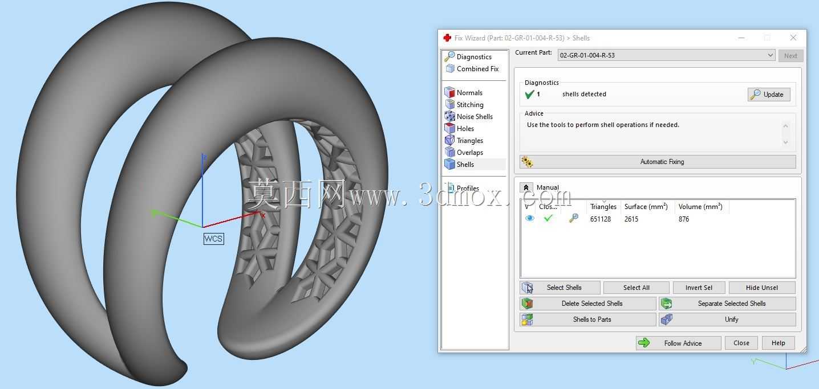Screen dimensions: 819x389
Task: Close the Fix Wizard window
Action: click(793, 38)
